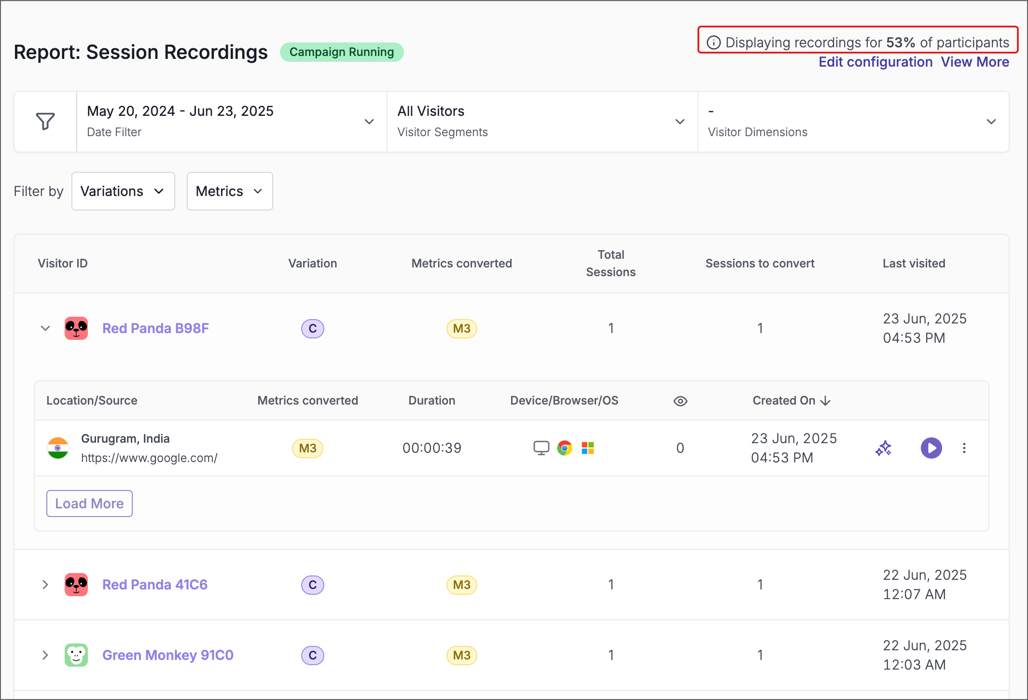Click the Sessions to convert column header
1028x700 pixels.
(760, 264)
